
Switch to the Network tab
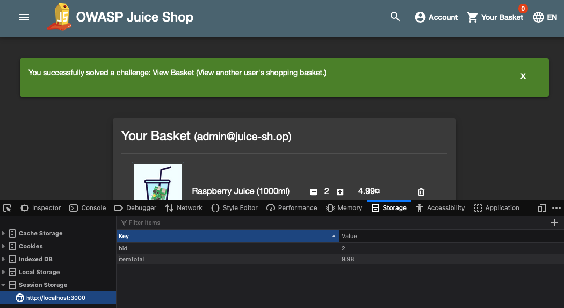tap(184, 208)
